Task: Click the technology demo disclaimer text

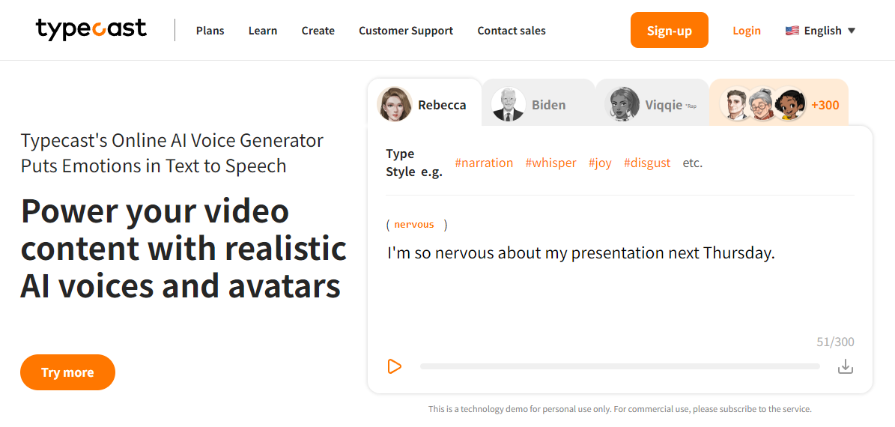Action: pos(620,409)
